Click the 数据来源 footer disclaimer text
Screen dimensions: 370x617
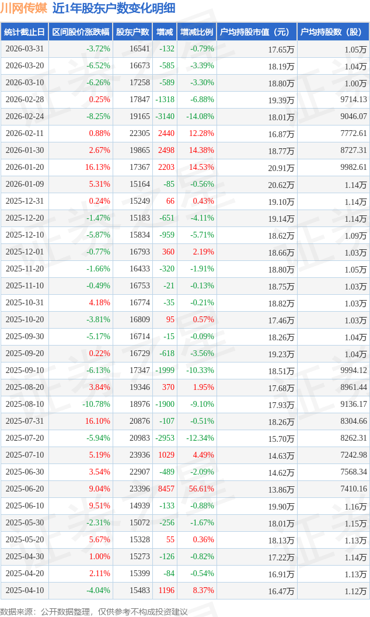[x=94, y=611]
